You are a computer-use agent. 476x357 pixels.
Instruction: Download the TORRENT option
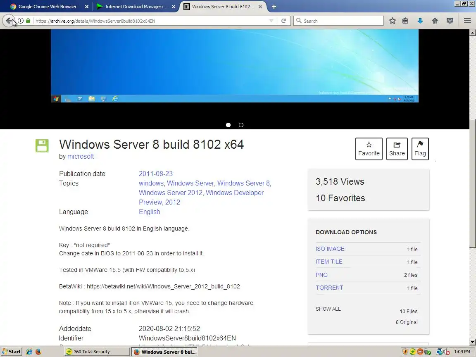pos(329,288)
